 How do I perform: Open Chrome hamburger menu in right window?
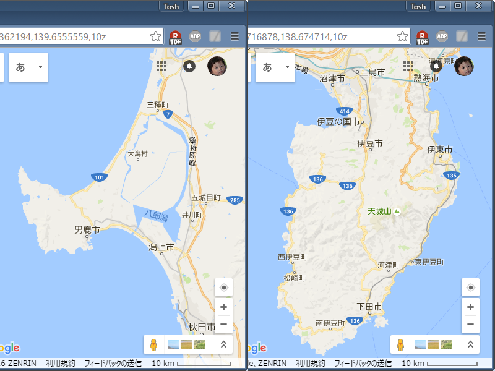[x=481, y=36]
